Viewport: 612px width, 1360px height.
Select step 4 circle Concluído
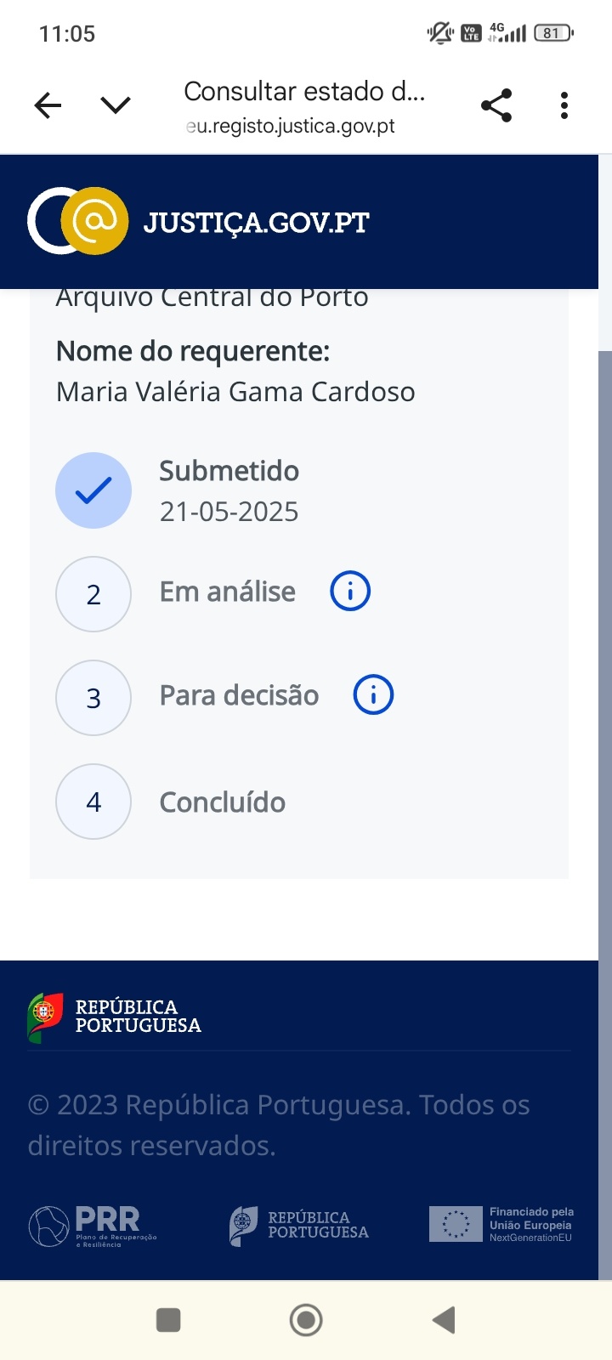click(93, 802)
